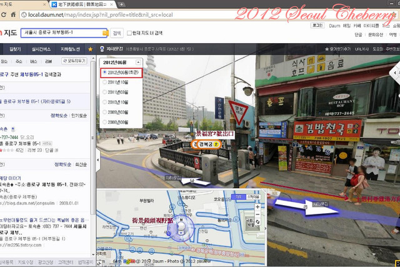Select the 2009년03월 road view date
The height and width of the screenshot is (267, 400).
coord(115,112)
